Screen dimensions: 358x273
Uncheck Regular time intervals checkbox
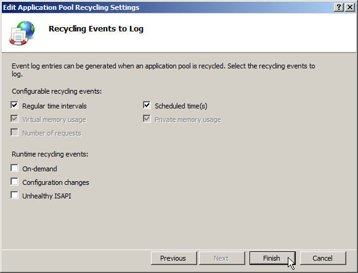(14, 105)
